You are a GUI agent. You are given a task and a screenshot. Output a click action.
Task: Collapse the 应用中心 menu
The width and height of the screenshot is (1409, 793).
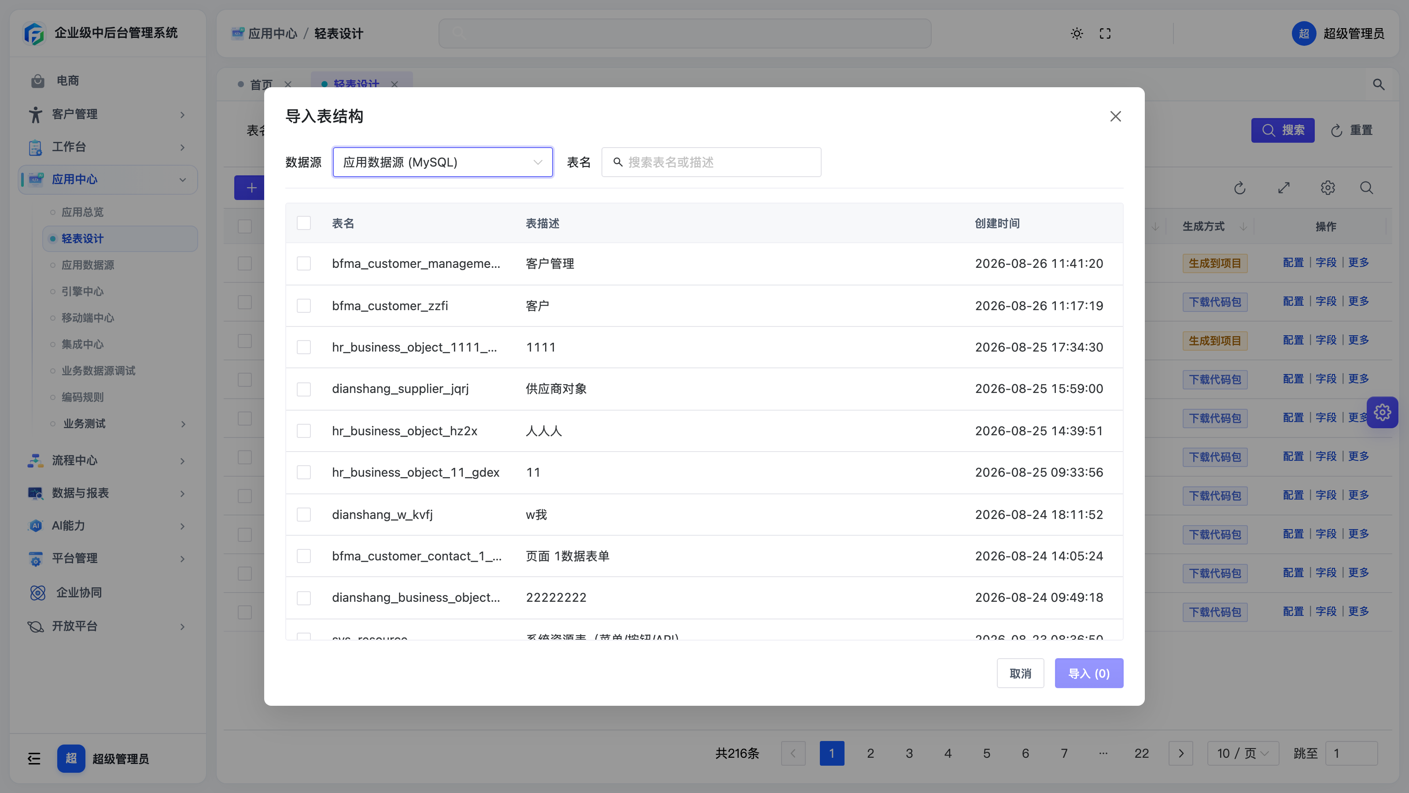pyautogui.click(x=108, y=179)
